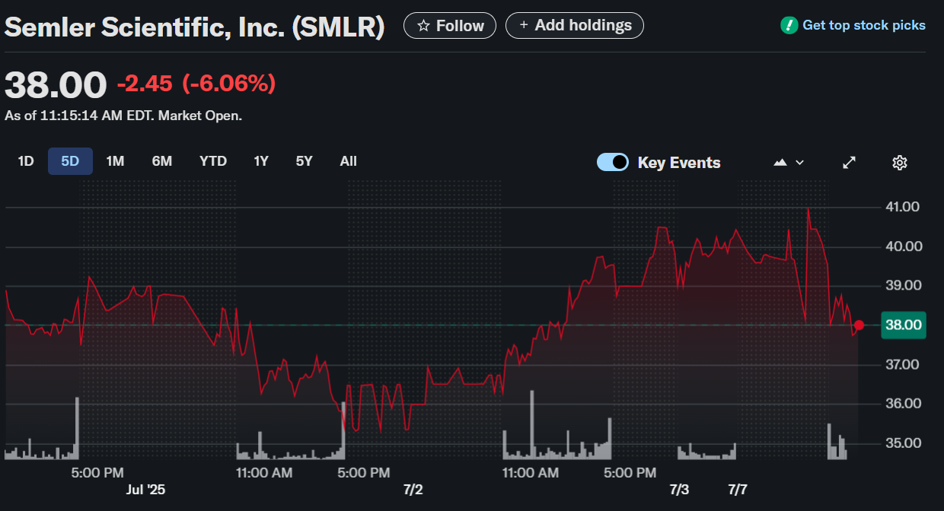
Task: Expand chart to full screen
Action: pyautogui.click(x=850, y=163)
